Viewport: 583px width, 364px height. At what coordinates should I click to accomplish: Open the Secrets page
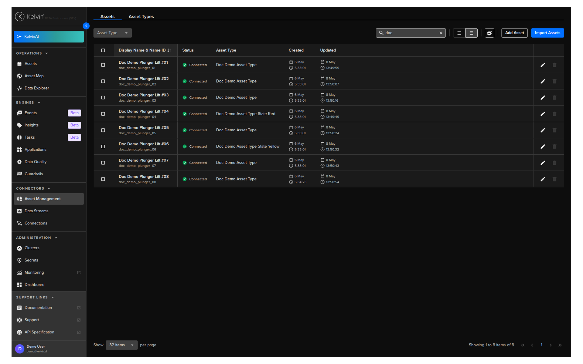click(x=49, y=260)
